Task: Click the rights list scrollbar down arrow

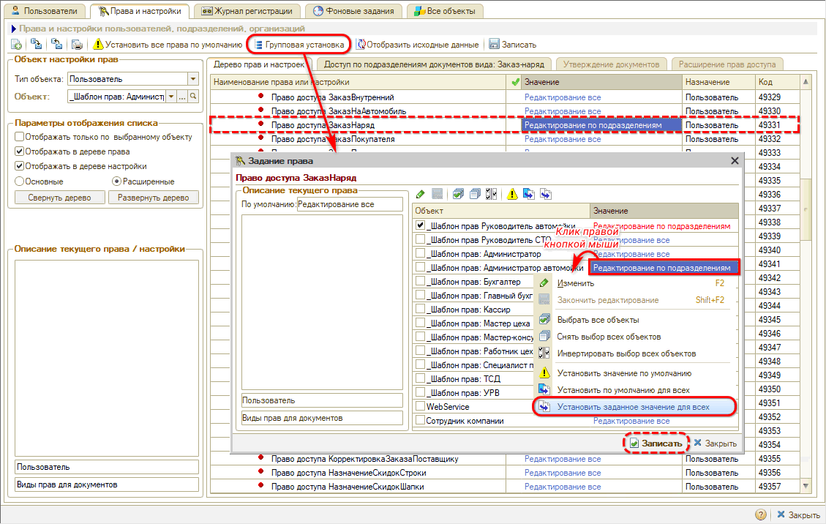Action: click(806, 486)
